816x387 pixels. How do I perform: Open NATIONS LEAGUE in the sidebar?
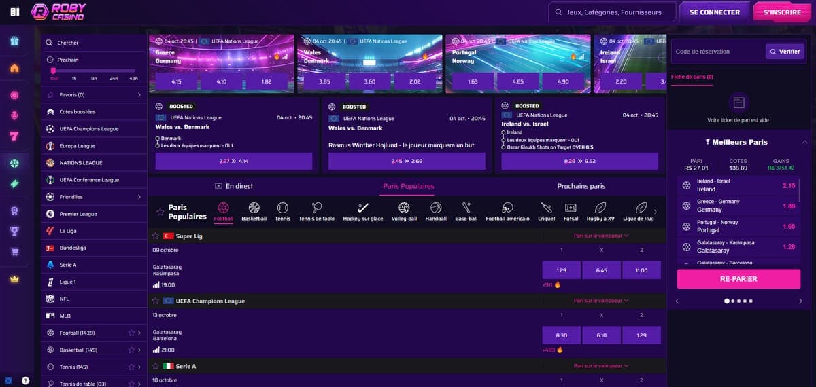(x=94, y=163)
